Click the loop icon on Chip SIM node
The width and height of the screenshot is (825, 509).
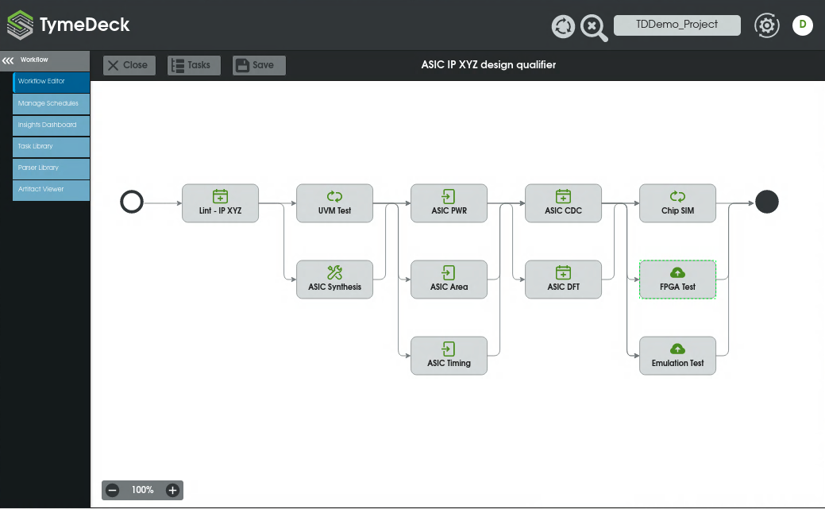(x=677, y=196)
